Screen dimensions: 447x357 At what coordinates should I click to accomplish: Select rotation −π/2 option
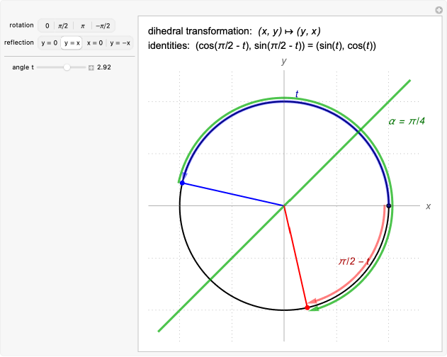103,26
